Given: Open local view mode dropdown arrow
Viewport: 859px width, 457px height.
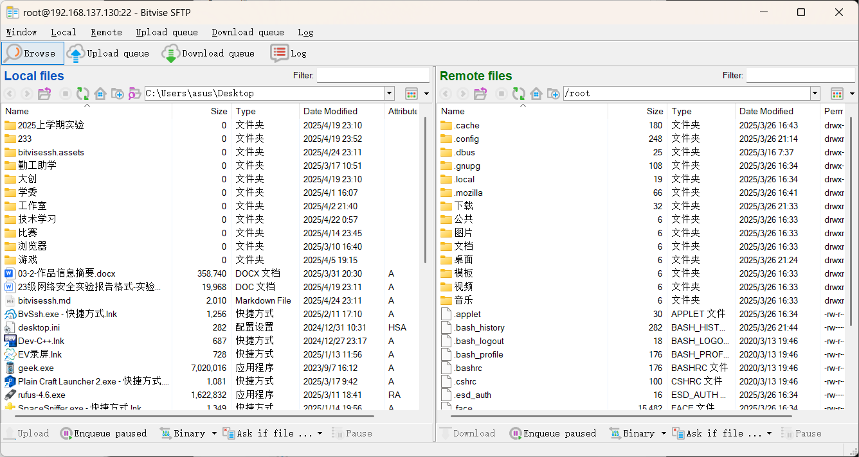Looking at the screenshot, I should click(426, 94).
